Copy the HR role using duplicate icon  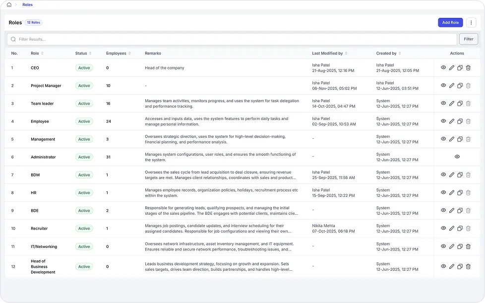pos(460,193)
